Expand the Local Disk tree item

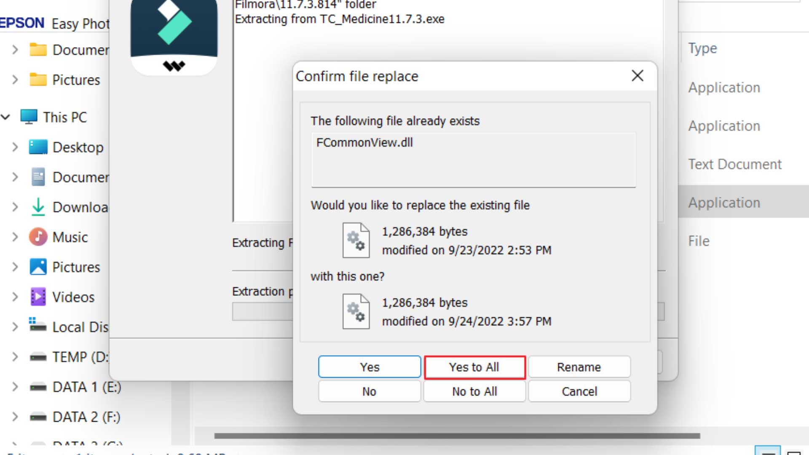point(15,327)
